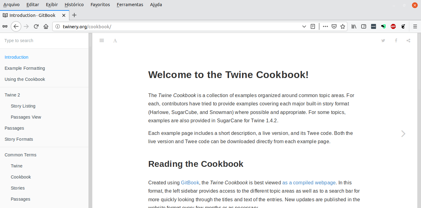Viewport: 421px width, 208px height.
Task: Open the Stories entry under Common Terms
Action: [x=18, y=188]
